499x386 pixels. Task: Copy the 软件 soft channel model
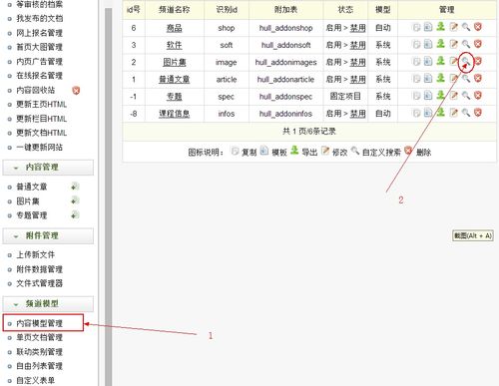tap(416, 44)
